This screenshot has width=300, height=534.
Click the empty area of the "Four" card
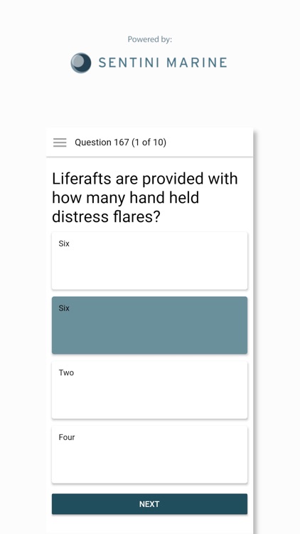pos(150,464)
